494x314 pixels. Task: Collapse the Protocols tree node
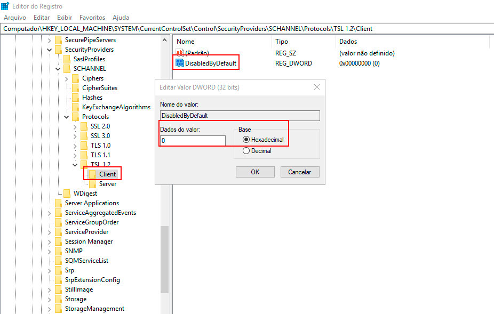[x=67, y=117]
